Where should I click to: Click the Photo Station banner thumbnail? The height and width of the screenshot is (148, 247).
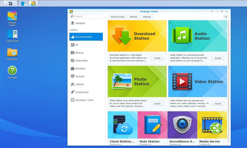point(137,81)
